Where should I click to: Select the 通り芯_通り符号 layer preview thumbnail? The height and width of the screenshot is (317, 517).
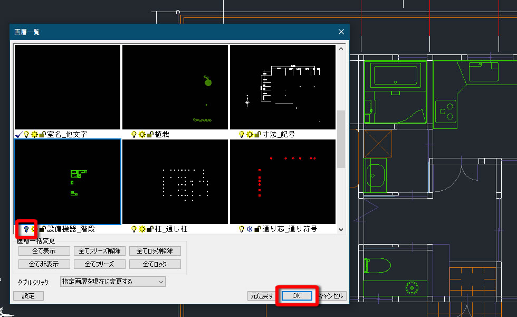pyautogui.click(x=283, y=182)
